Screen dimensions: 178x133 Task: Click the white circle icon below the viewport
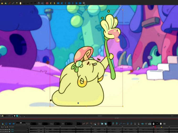[15, 116]
